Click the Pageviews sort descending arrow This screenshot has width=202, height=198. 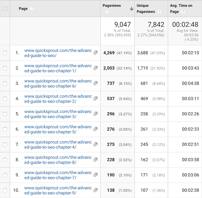coord(132,9)
